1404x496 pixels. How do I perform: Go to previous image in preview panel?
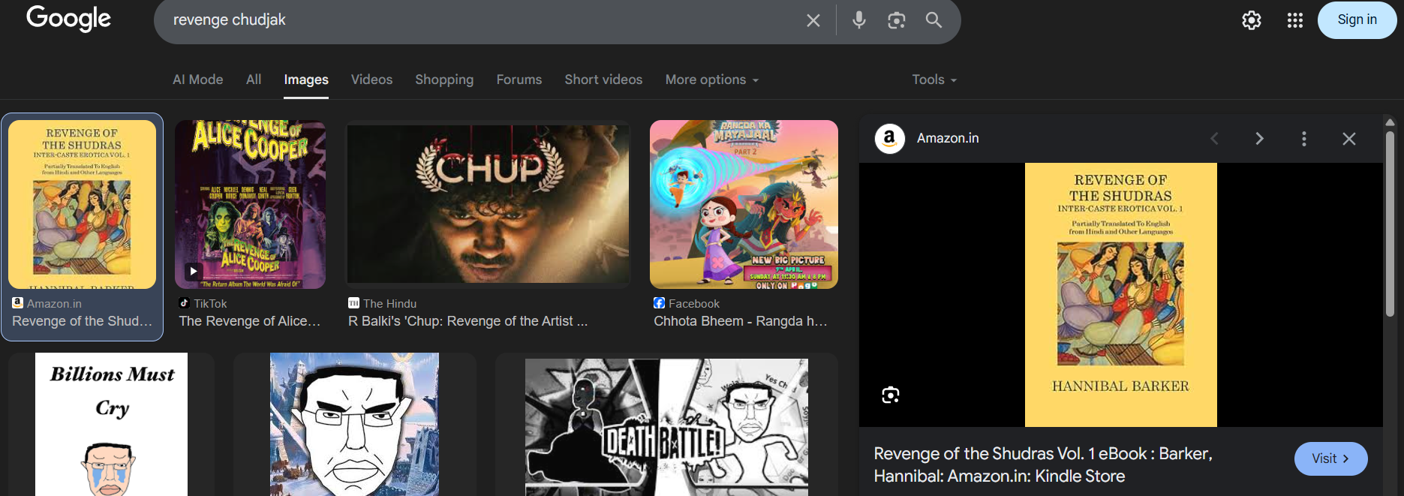tap(1214, 139)
